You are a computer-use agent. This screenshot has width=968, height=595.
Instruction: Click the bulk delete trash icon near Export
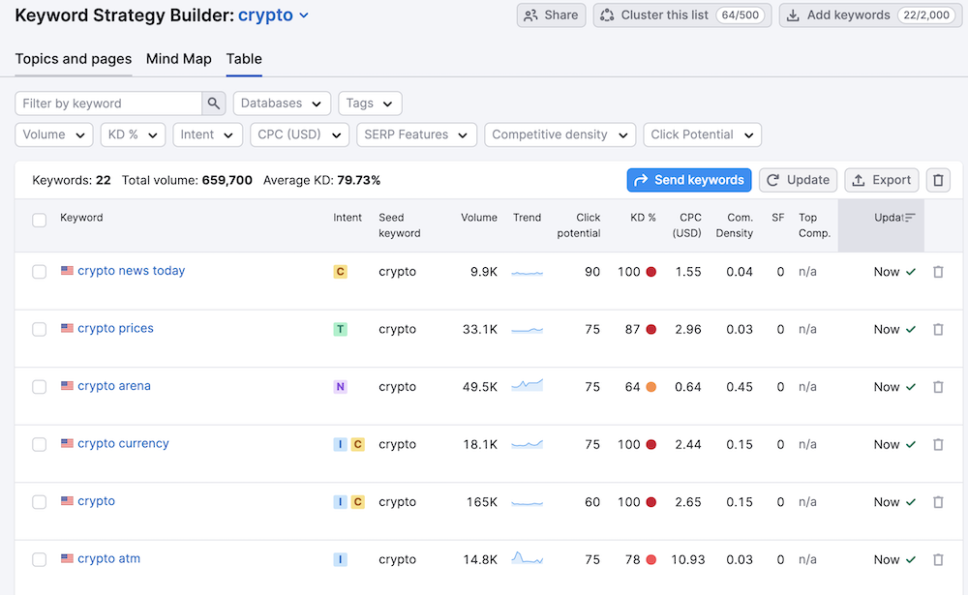click(x=937, y=180)
